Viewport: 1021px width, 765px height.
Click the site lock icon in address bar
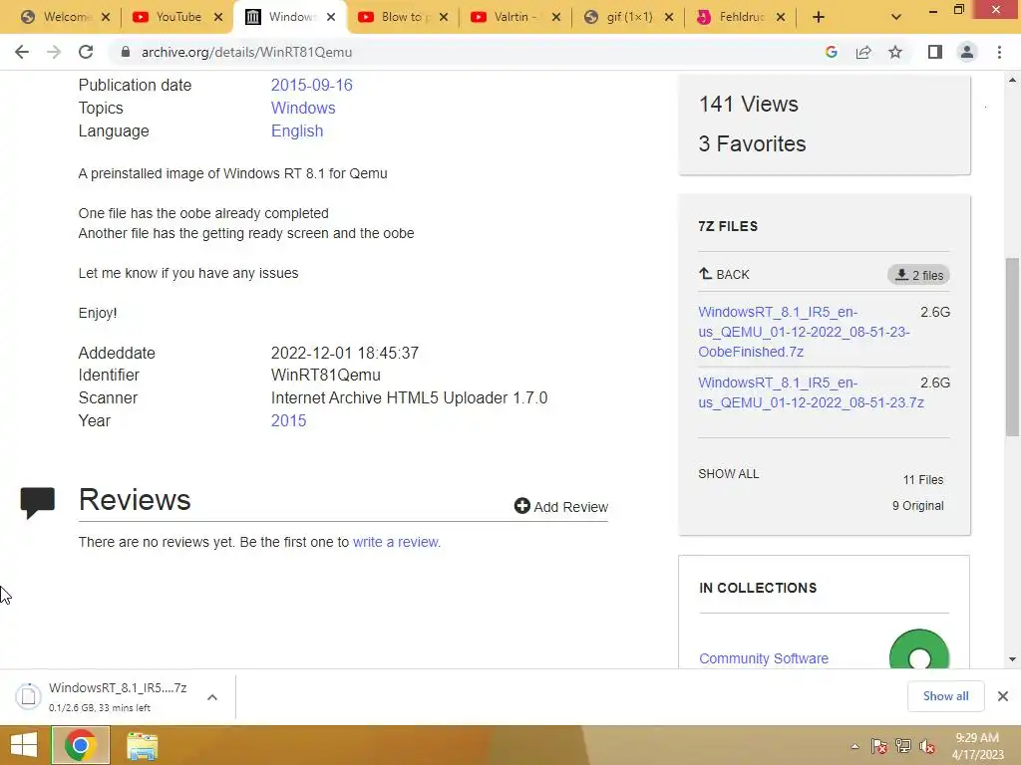pos(126,52)
